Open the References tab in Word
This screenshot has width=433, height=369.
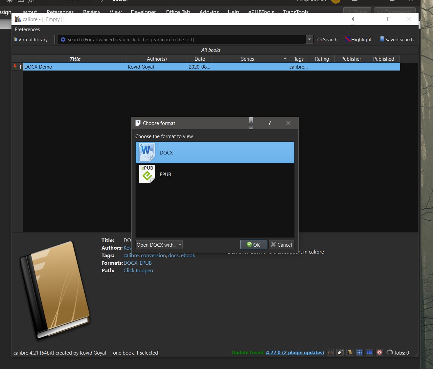pyautogui.click(x=60, y=12)
